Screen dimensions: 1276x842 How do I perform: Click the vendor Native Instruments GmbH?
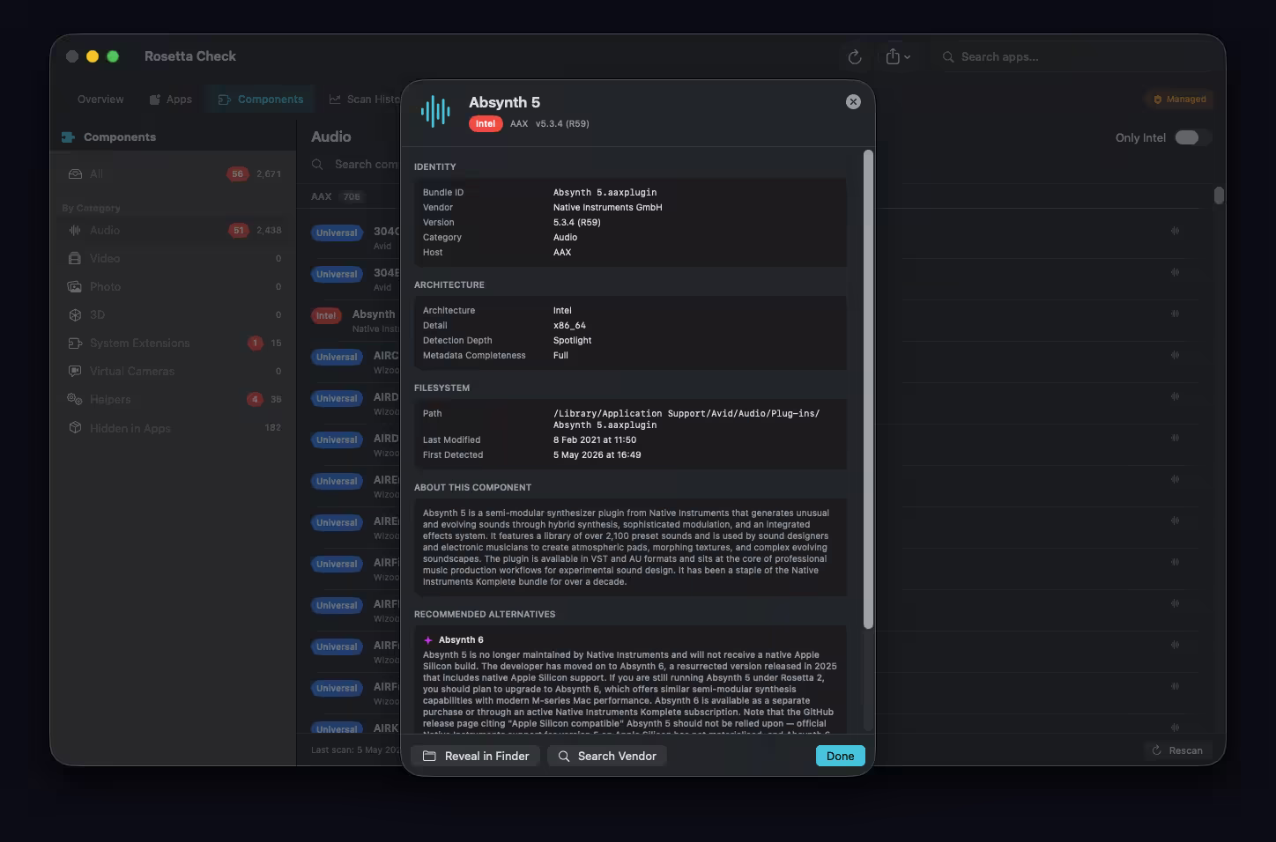[607, 208]
